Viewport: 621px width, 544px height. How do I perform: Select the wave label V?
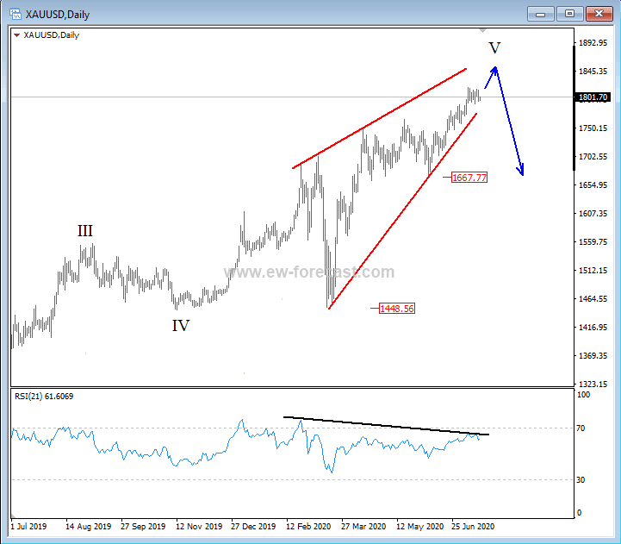pos(494,47)
